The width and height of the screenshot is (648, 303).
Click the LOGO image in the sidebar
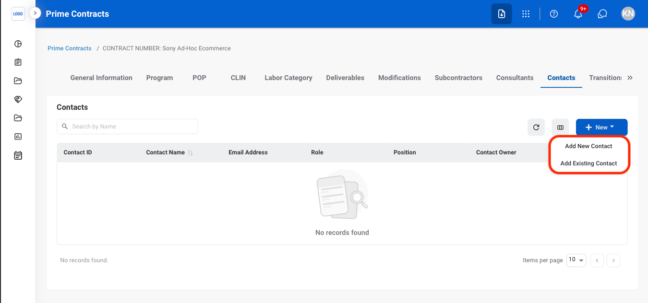18,14
